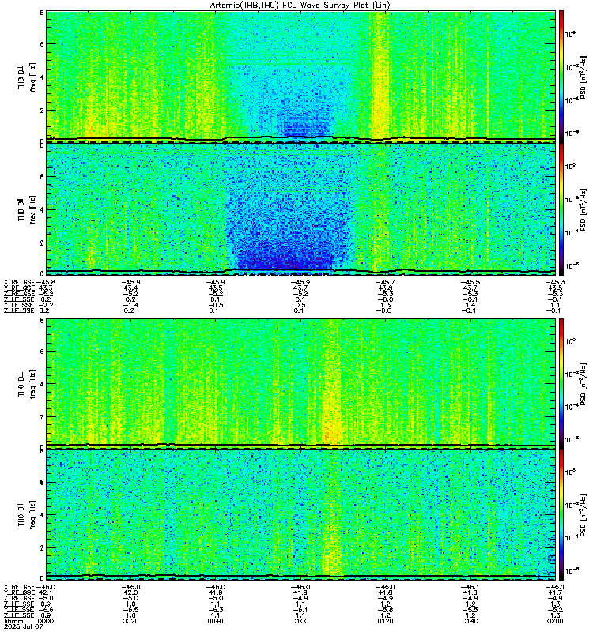Click the '6' Hz tick on THB B⊥ axis

click(x=42, y=44)
